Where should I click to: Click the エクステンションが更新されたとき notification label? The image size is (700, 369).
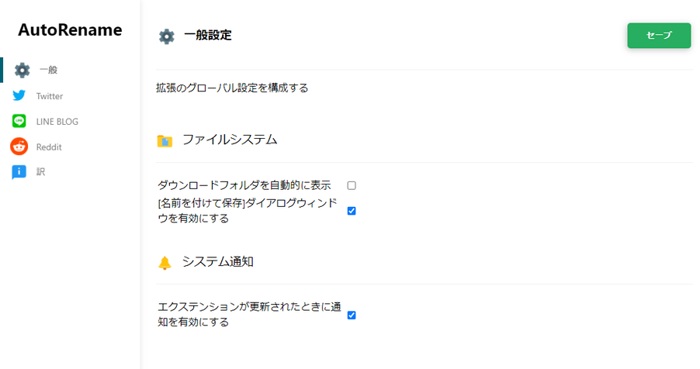(249, 315)
